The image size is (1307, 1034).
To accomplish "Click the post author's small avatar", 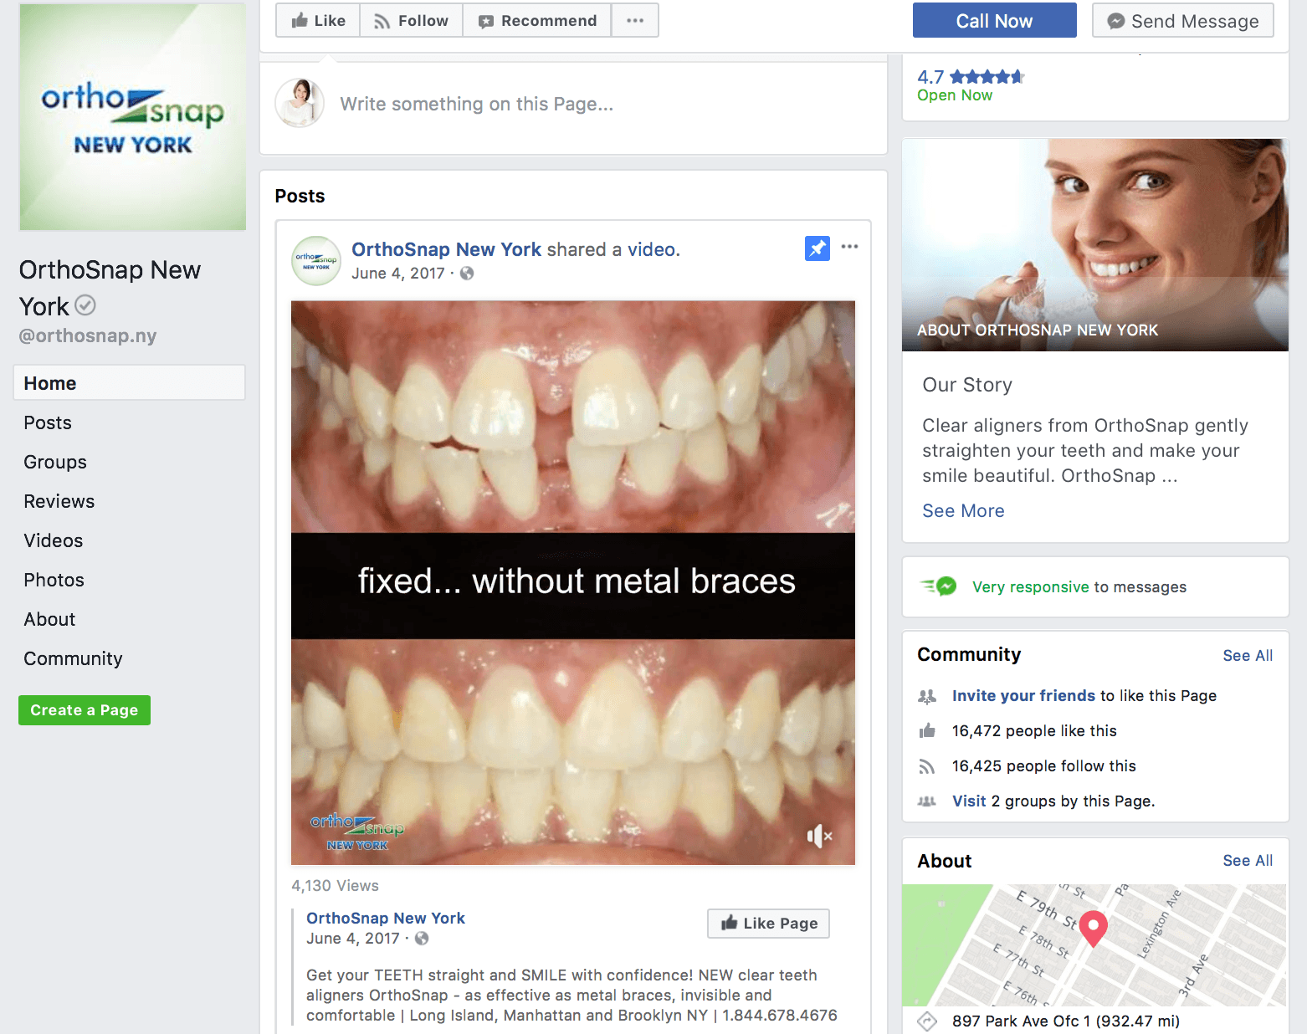I will pyautogui.click(x=316, y=261).
